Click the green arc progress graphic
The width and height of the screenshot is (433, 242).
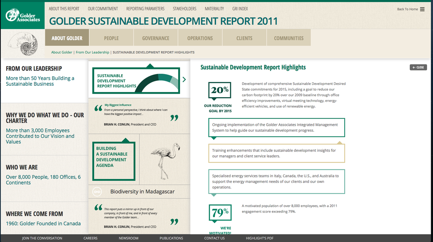pyautogui.click(x=158, y=83)
